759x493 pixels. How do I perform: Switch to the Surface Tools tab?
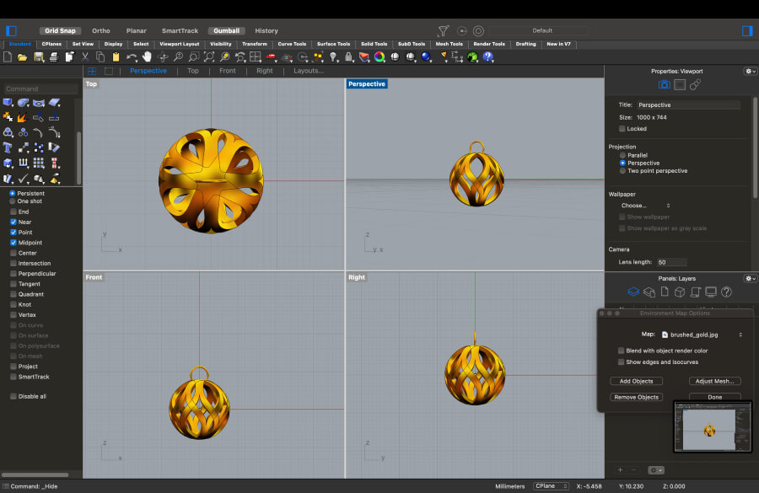tap(333, 44)
